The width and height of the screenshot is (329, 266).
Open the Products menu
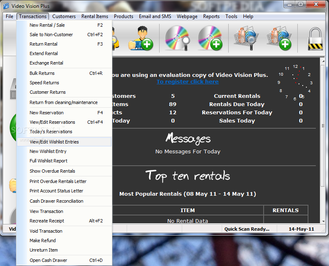click(x=123, y=16)
